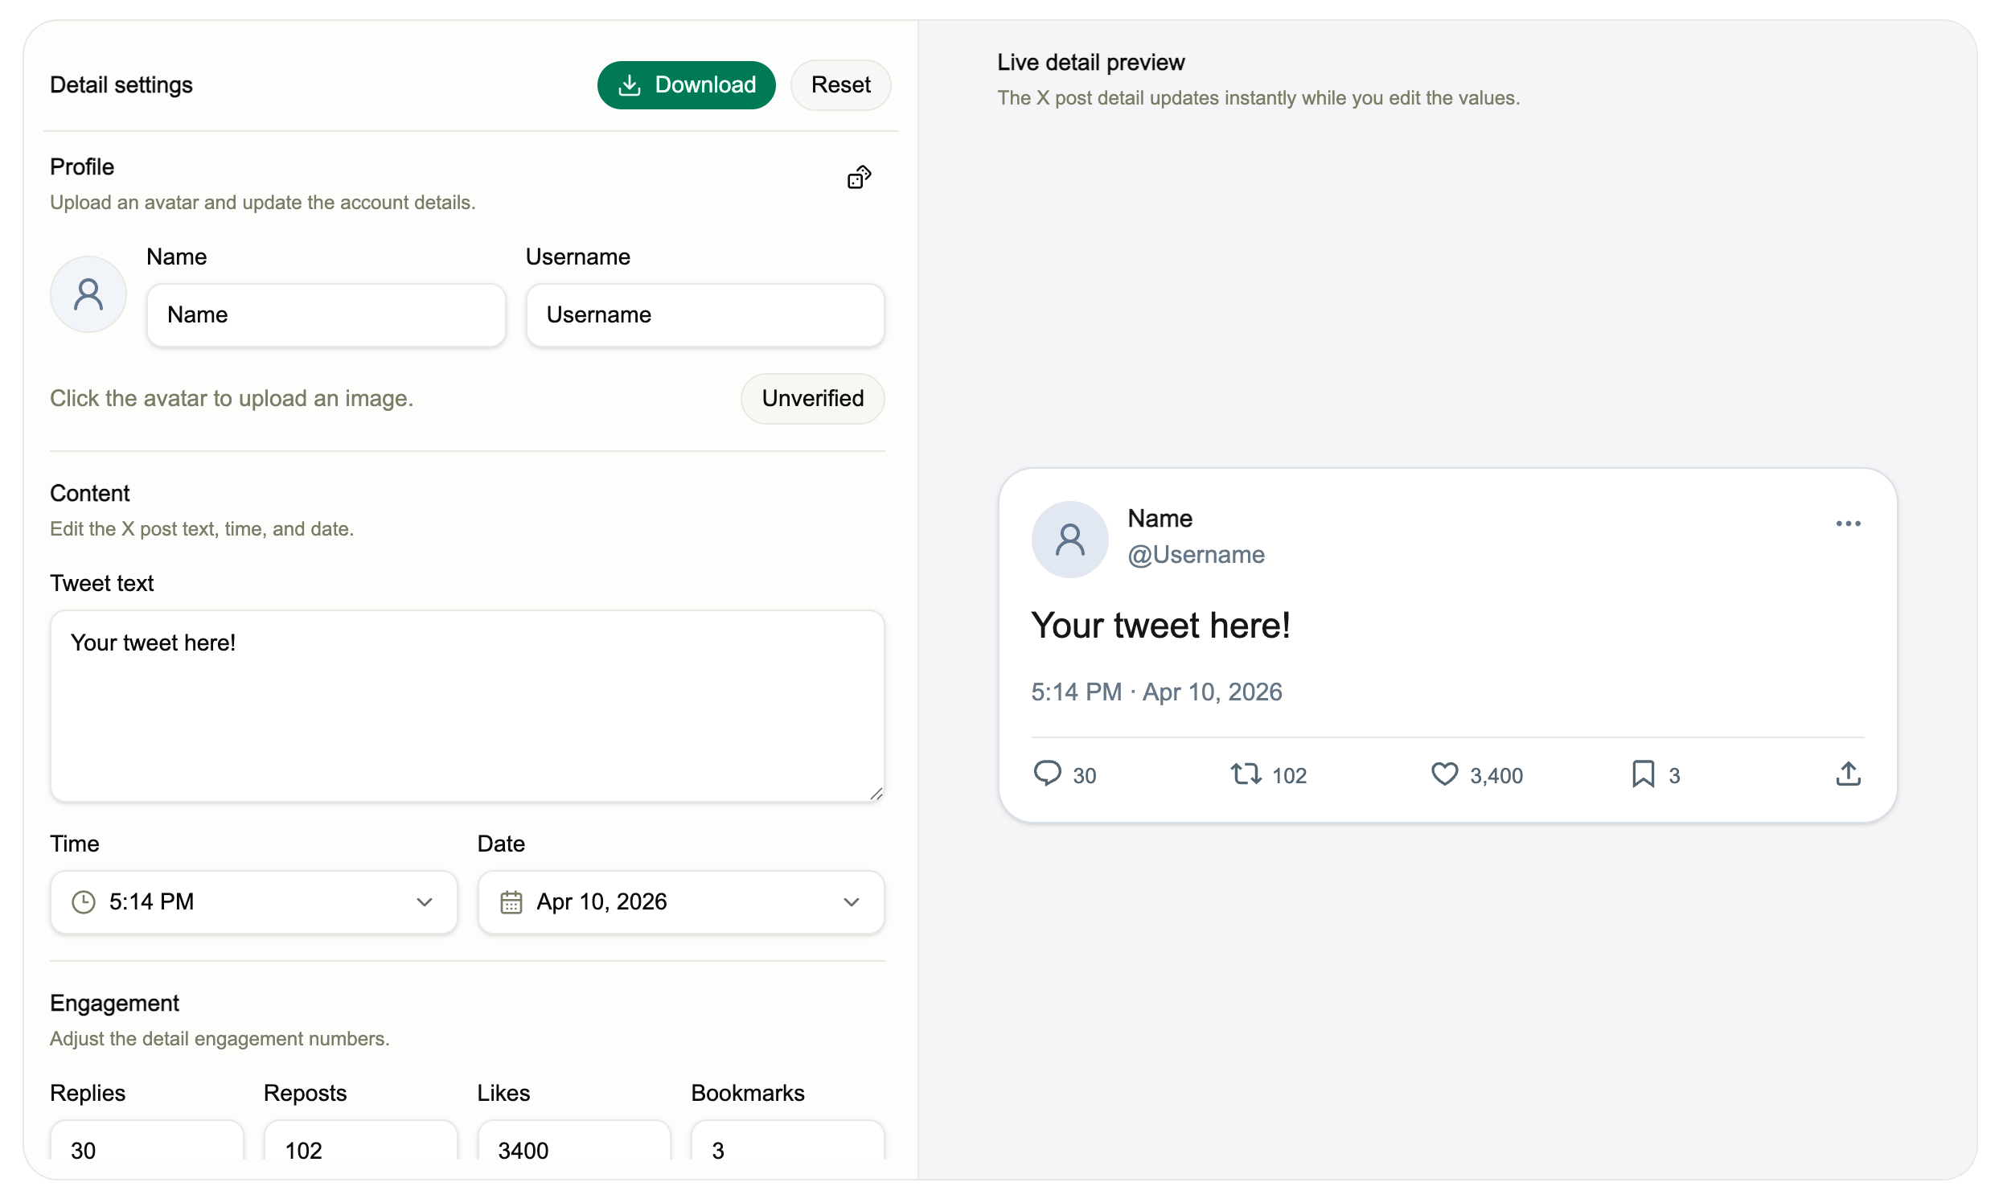Click inside the Tweet text area

[x=467, y=705]
